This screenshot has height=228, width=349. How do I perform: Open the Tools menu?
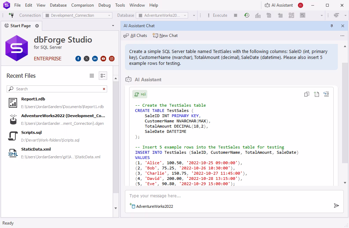(x=120, y=5)
